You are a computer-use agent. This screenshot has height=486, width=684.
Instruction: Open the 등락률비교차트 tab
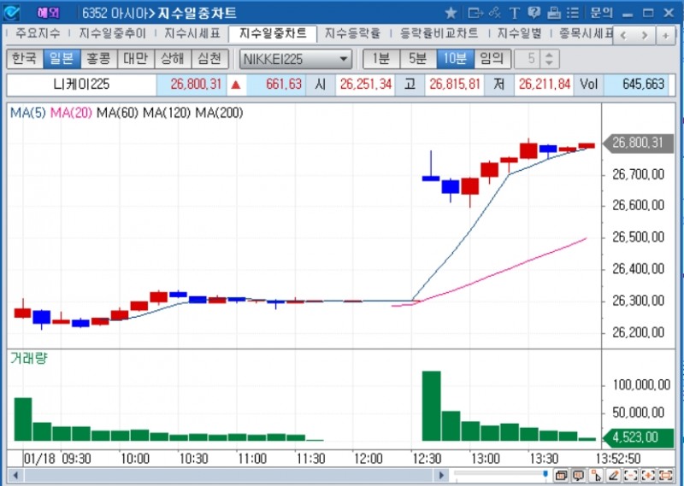pyautogui.click(x=439, y=33)
